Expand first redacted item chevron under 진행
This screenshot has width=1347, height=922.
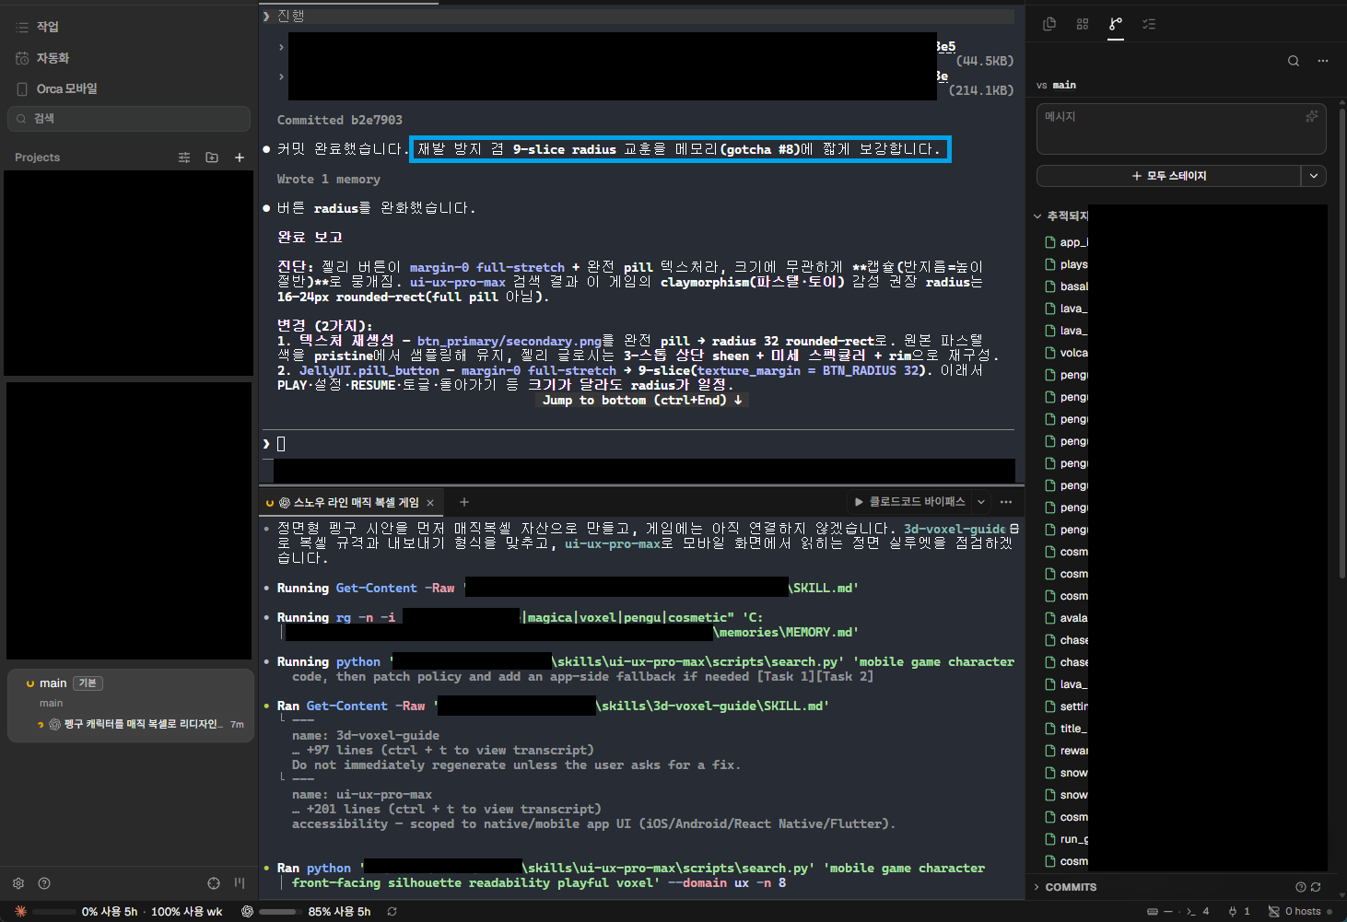coord(281,46)
